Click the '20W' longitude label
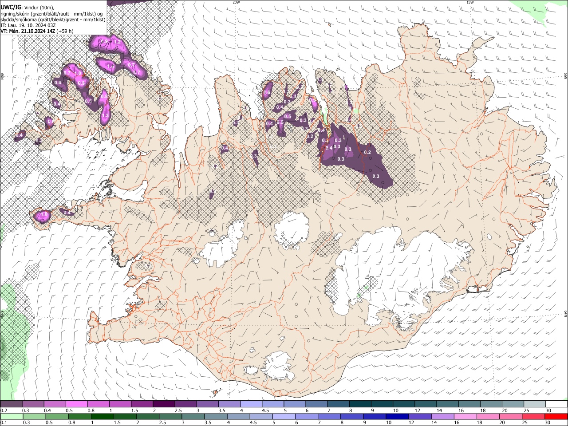This screenshot has height=426, width=568. pos(236,2)
